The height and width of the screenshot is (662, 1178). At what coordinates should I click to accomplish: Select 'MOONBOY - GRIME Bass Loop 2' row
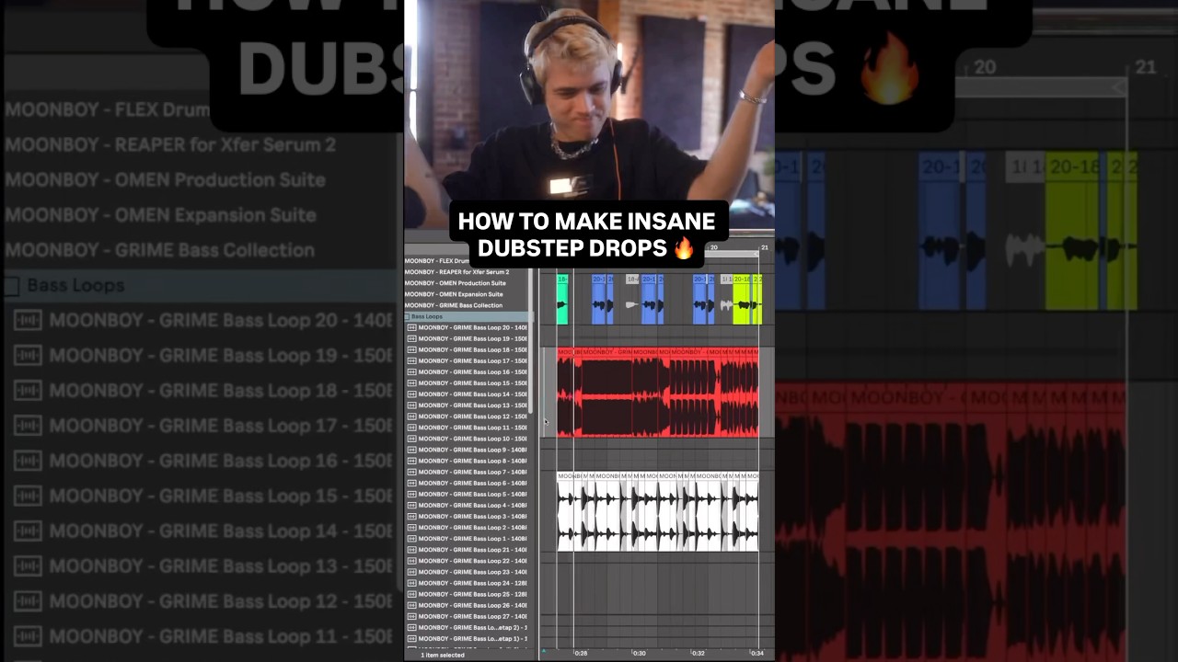[x=468, y=527]
